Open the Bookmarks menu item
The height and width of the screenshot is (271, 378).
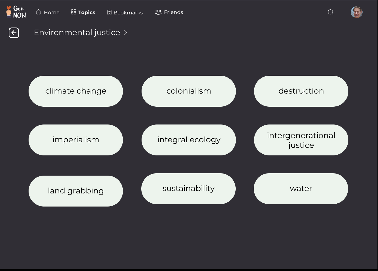tap(128, 13)
